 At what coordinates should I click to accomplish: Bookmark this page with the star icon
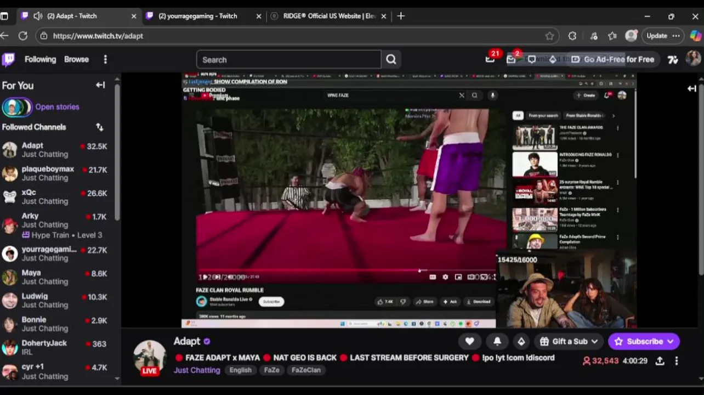[549, 36]
